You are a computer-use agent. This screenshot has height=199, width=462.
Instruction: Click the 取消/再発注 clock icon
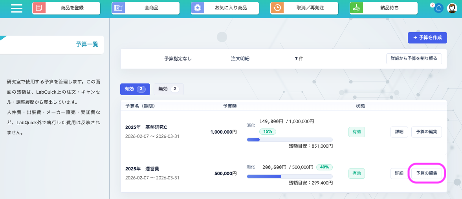[x=277, y=8]
